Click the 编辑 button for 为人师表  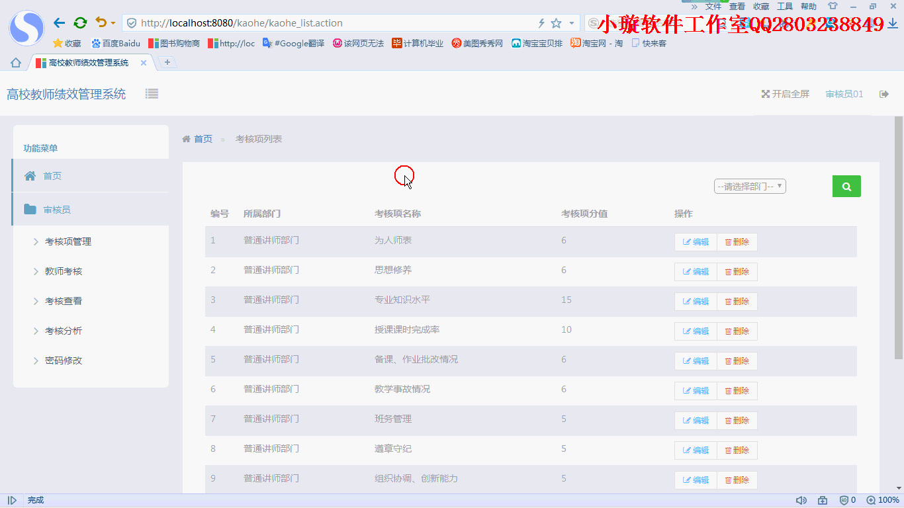695,241
